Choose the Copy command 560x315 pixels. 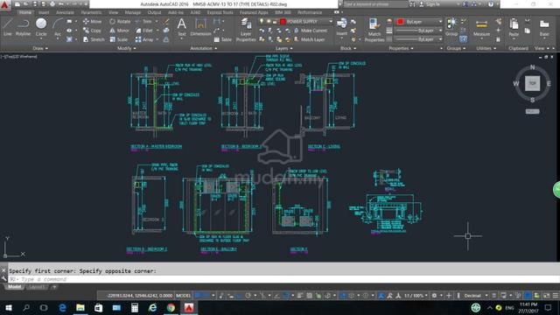point(92,31)
